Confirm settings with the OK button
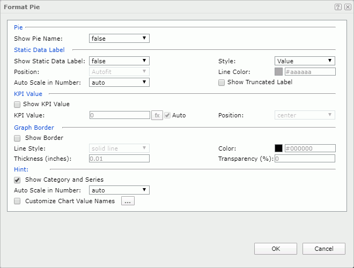354x268 pixels. click(276, 249)
